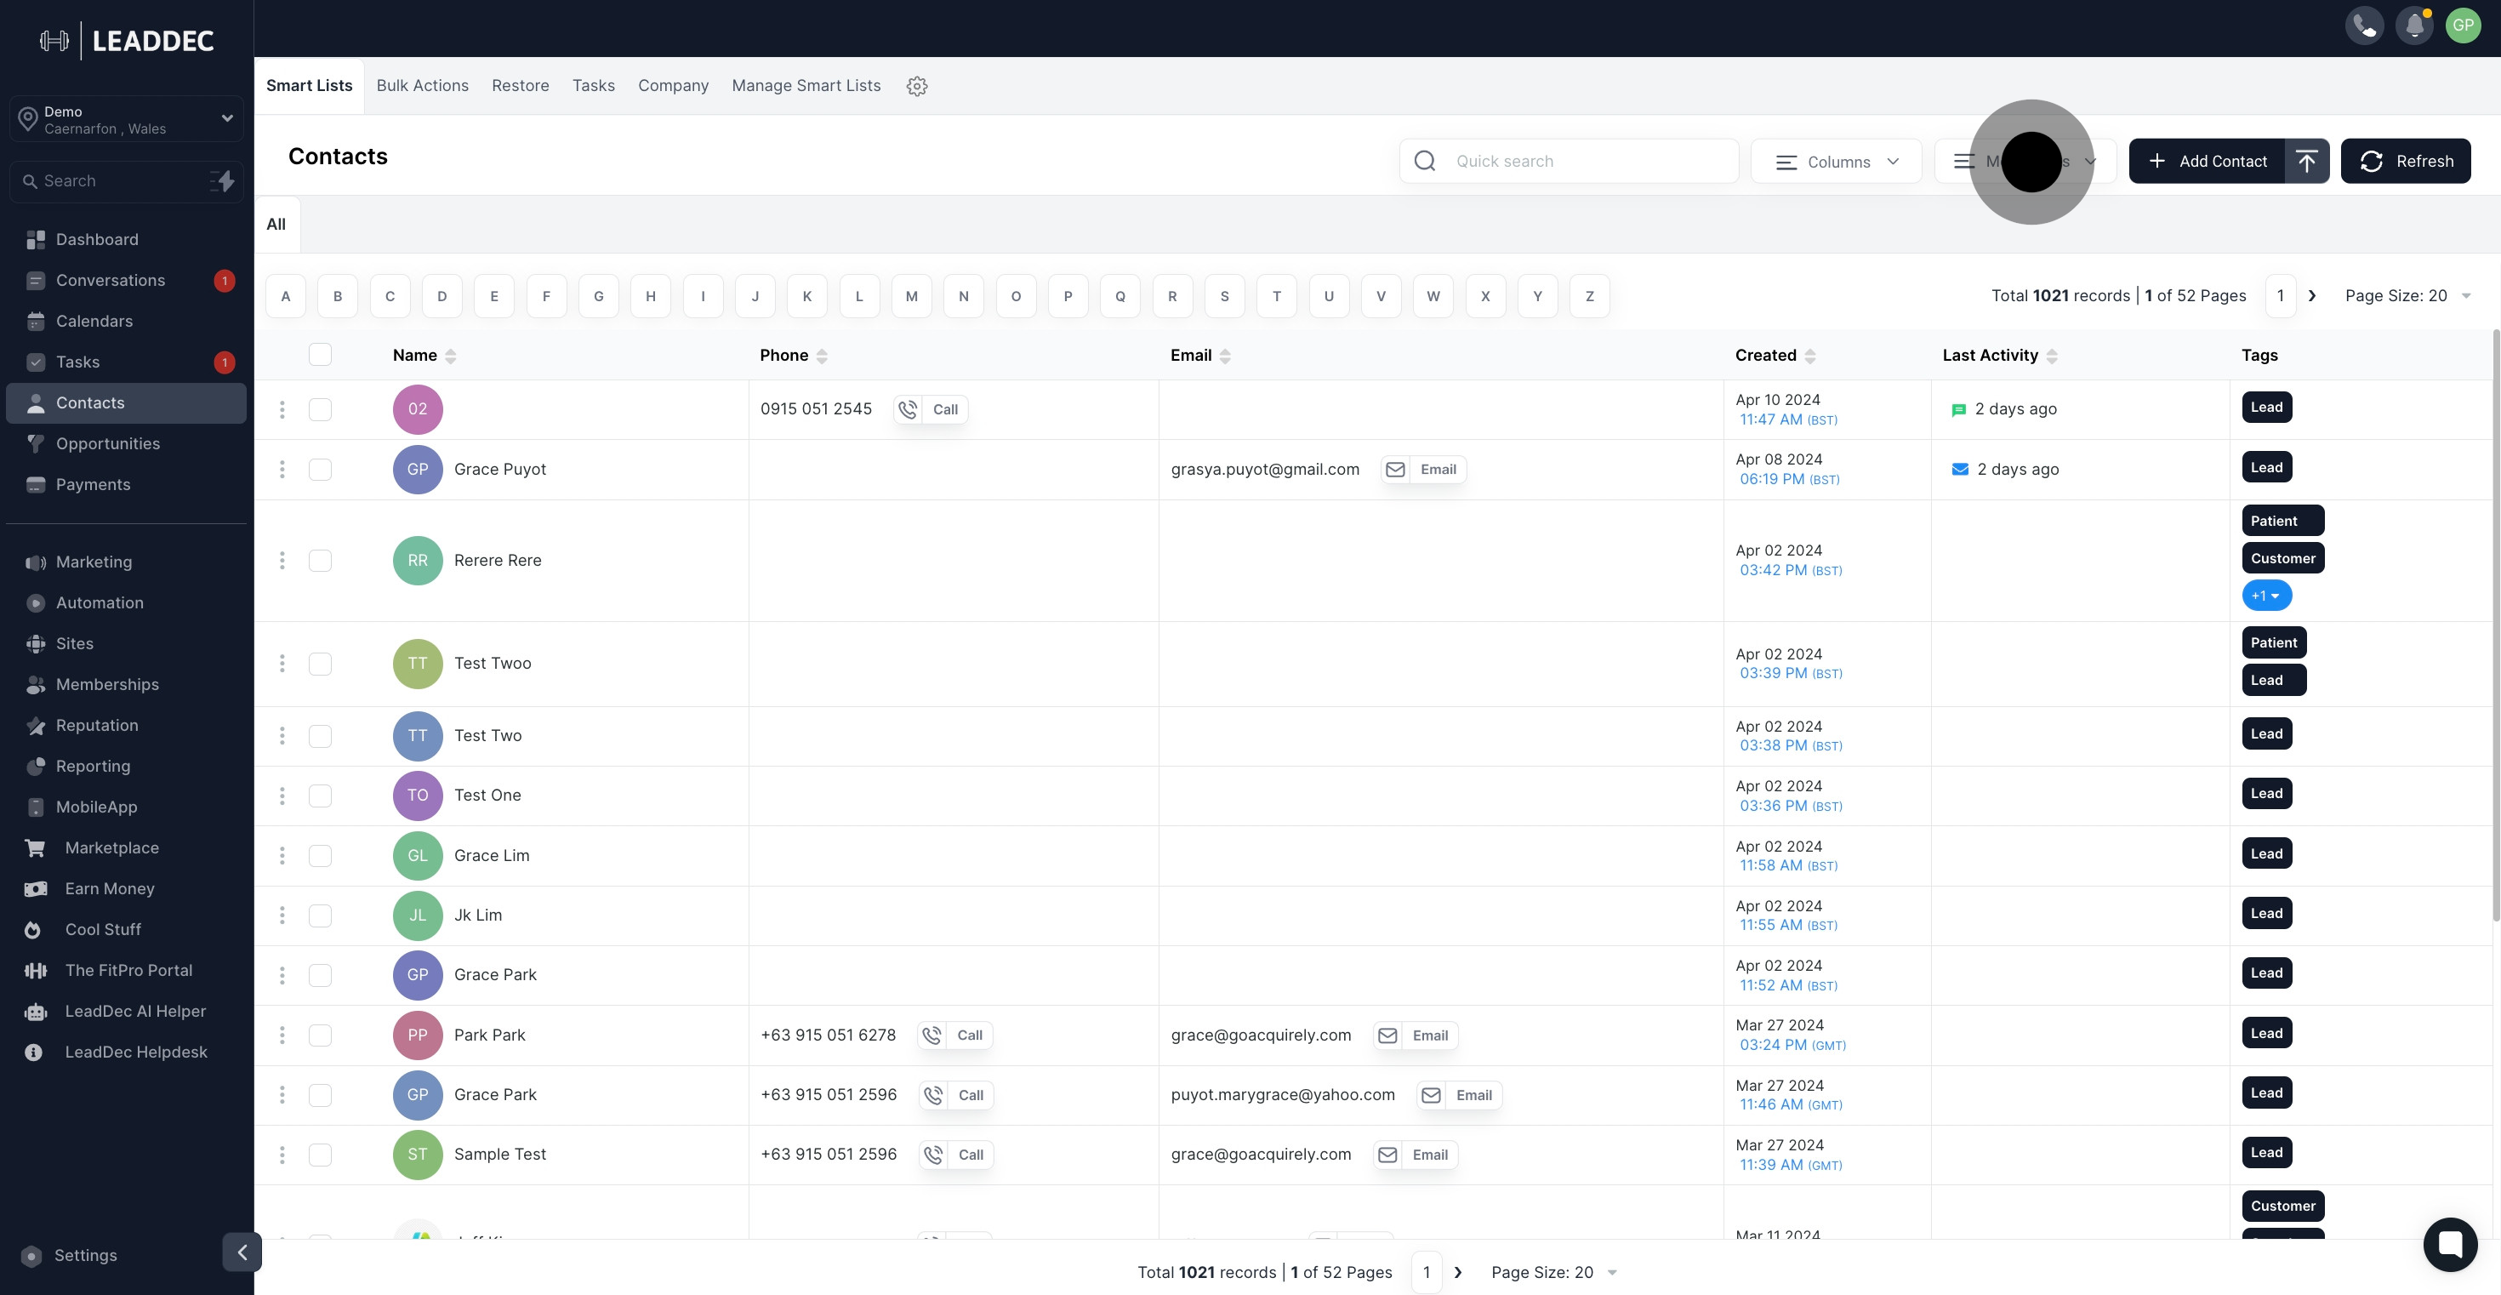Open smart list settings gear icon
The image size is (2501, 1295).
click(916, 85)
